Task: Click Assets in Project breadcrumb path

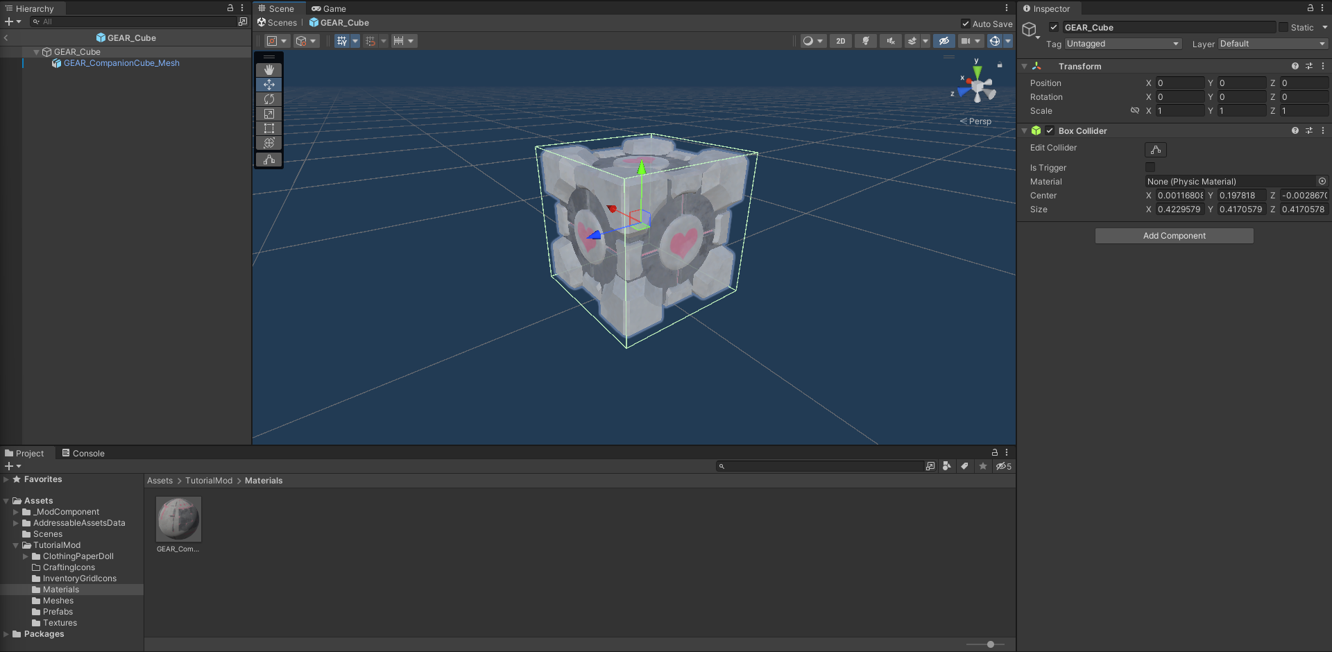Action: (160, 481)
